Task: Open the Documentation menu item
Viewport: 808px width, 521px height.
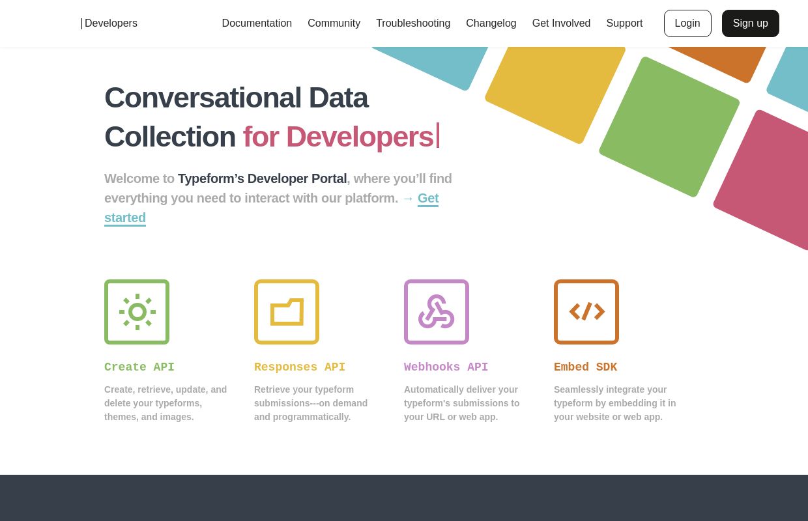Action: pyautogui.click(x=257, y=23)
